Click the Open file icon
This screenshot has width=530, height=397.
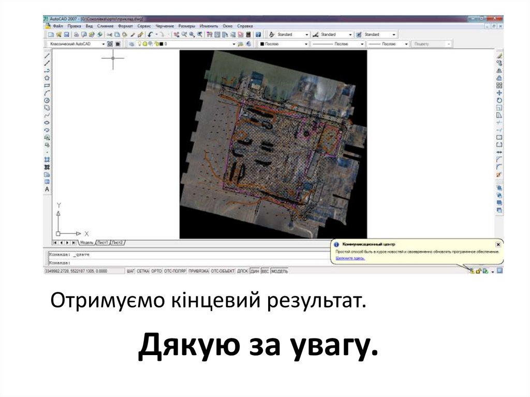tap(59, 35)
